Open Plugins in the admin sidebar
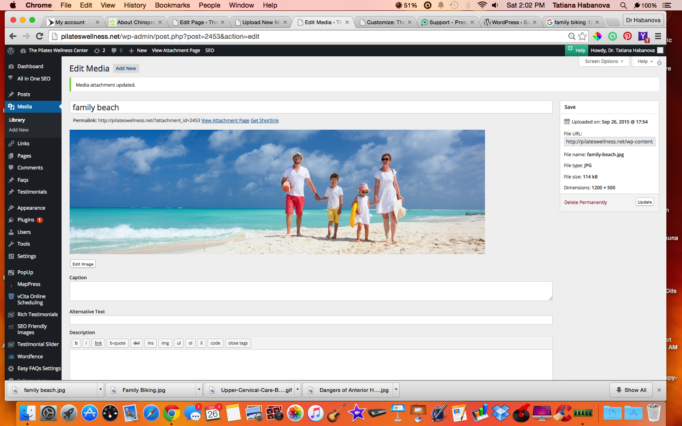Viewport: 682px width, 426px height. [x=26, y=220]
